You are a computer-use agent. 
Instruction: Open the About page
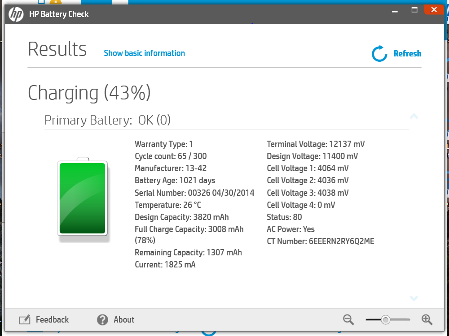(124, 319)
